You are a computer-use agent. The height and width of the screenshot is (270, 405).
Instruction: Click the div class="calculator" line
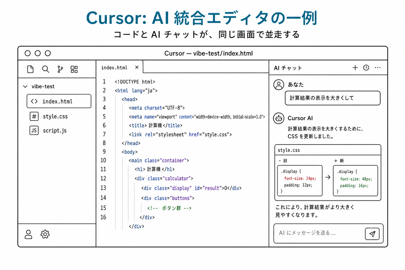[164, 179]
